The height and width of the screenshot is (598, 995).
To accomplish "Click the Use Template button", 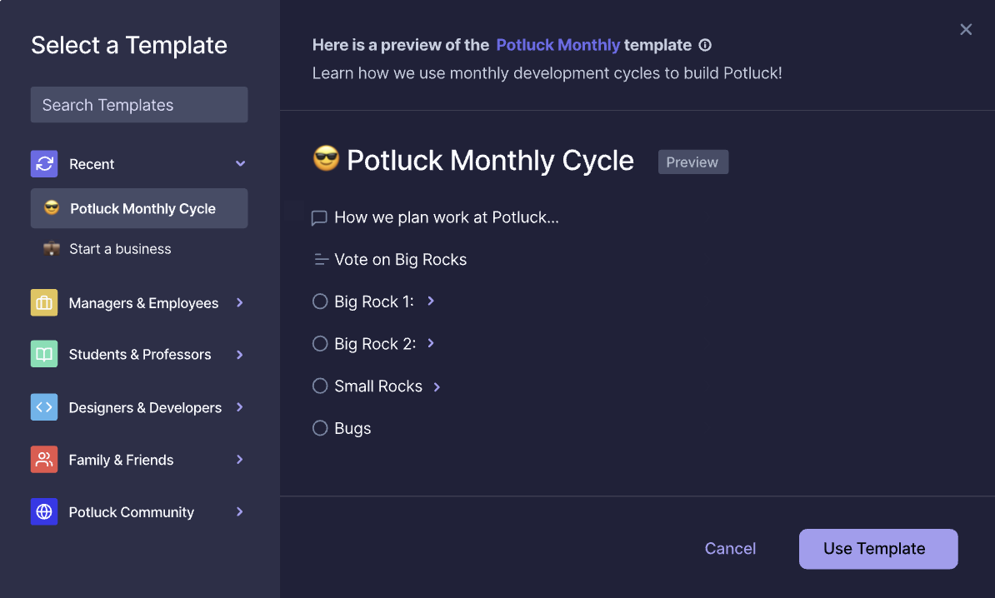I will (878, 549).
